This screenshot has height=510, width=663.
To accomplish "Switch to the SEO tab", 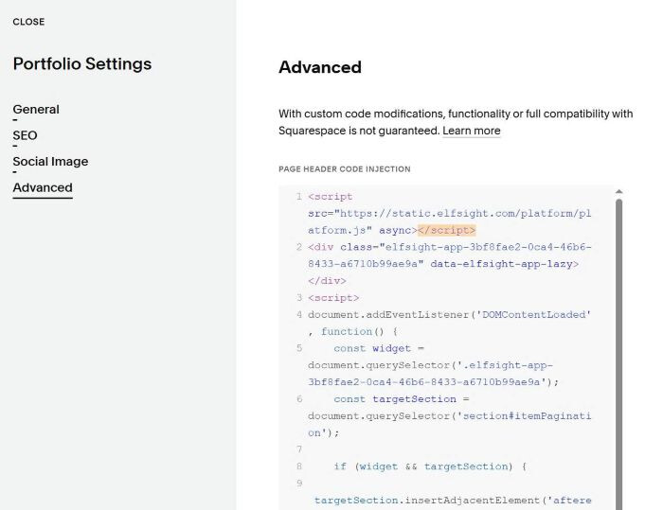I will tap(25, 135).
